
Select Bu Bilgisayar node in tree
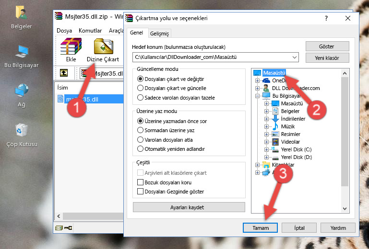(x=286, y=96)
